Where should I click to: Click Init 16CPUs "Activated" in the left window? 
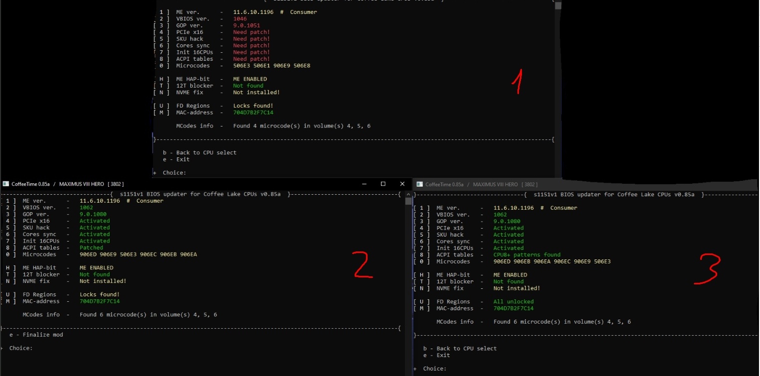pos(95,241)
